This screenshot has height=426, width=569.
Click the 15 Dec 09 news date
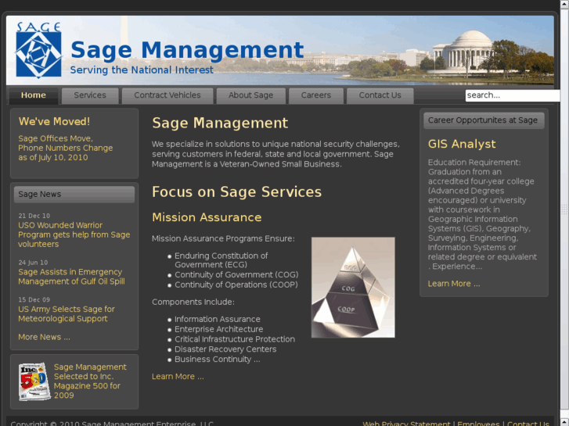click(x=34, y=300)
